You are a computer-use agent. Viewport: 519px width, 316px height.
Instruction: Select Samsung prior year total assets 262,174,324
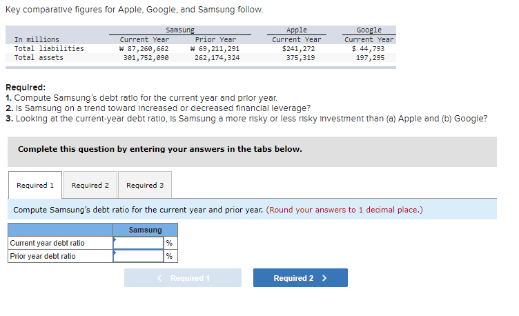[x=217, y=57]
